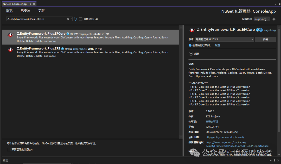Click the 输出 (Output) panel title
The height and width of the screenshot is (164, 281).
(x=5, y=160)
